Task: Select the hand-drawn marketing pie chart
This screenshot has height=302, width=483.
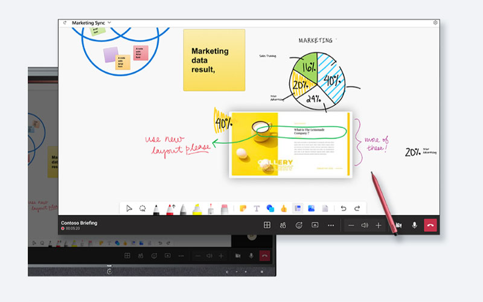Action: (x=318, y=81)
